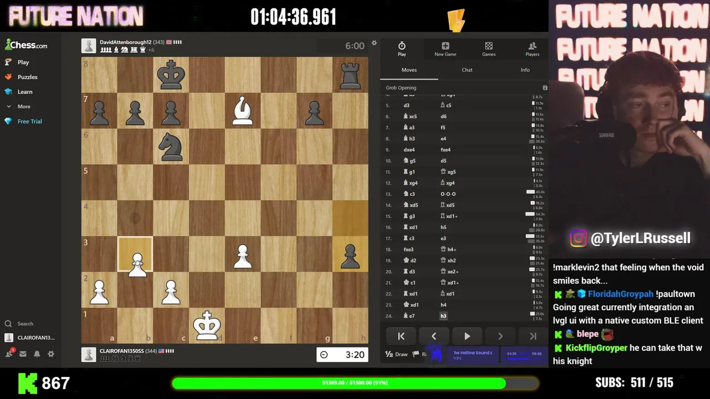Select the black rook on h8
The width and height of the screenshot is (710, 399).
(x=350, y=75)
